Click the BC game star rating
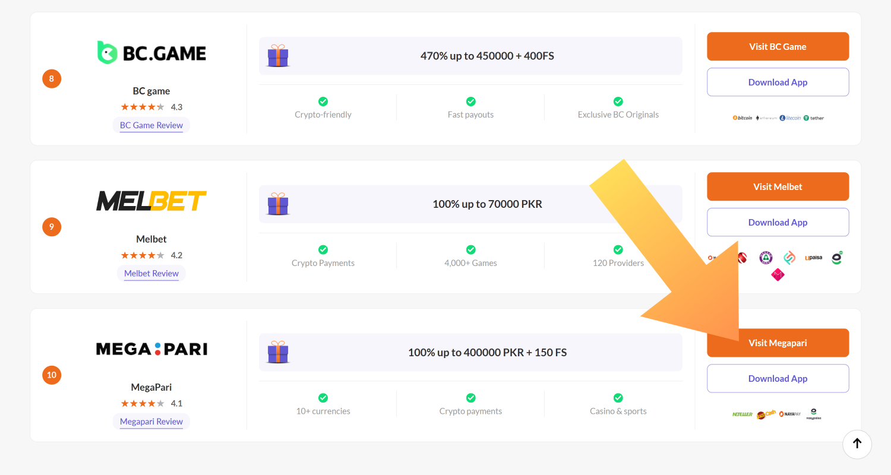 pos(143,107)
